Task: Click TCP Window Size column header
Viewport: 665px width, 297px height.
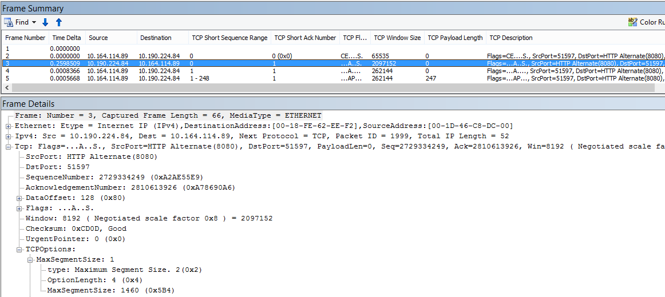Action: [x=397, y=38]
